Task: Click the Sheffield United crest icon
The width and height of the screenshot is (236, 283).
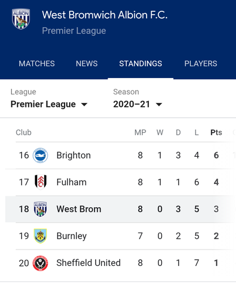Action: click(40, 263)
